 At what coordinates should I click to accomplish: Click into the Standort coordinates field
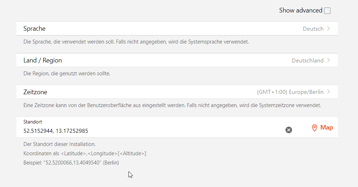143,131
